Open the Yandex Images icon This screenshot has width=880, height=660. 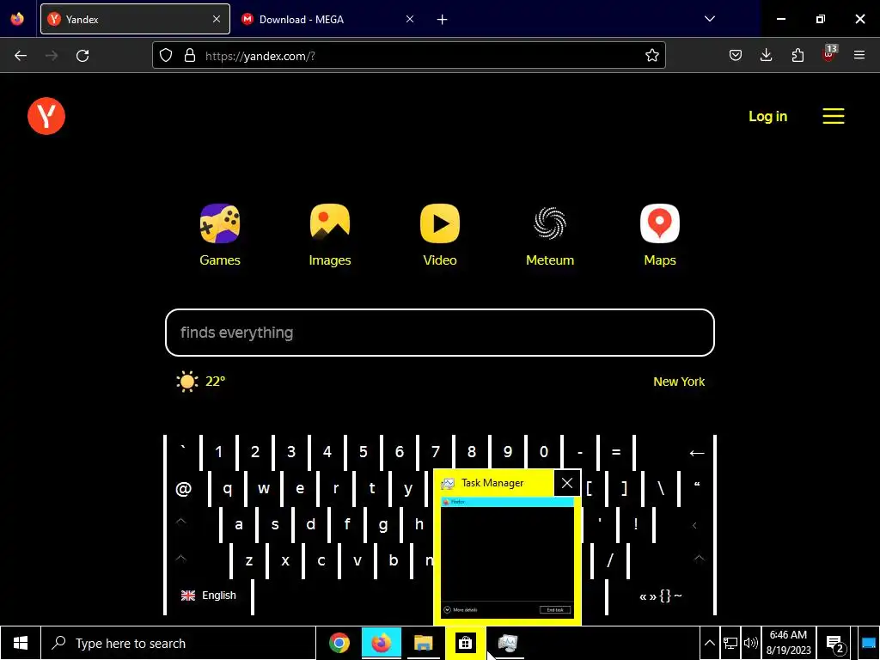[330, 224]
